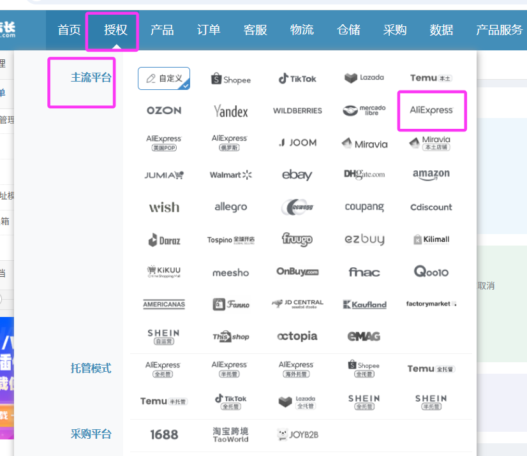Click the 自定义 custom button
This screenshot has width=527, height=456.
(x=164, y=78)
